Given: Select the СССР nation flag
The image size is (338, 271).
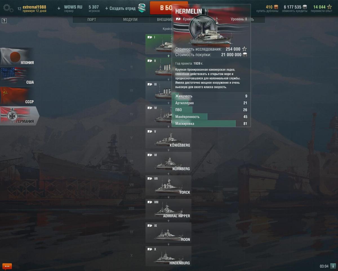Looking at the screenshot, I should coord(17,96).
